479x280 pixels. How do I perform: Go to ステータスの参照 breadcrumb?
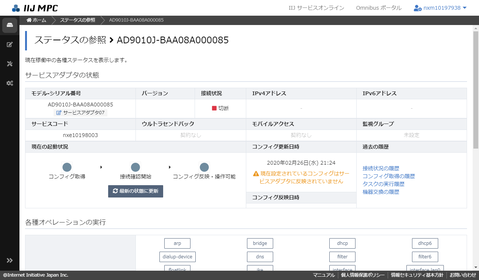point(77,20)
